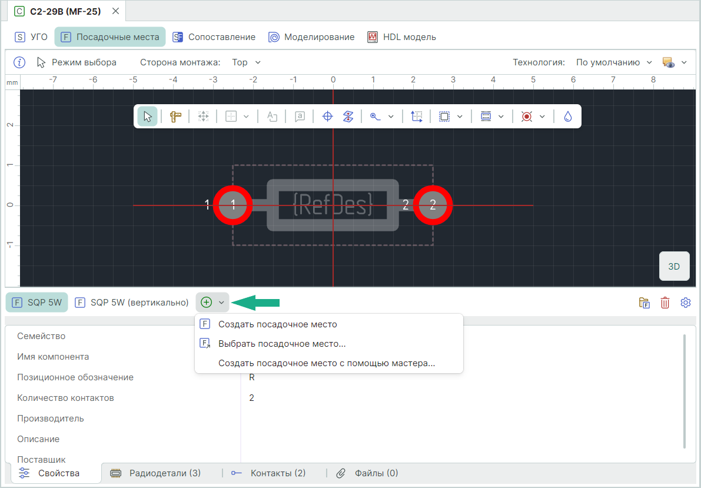This screenshot has width=701, height=488.
Task: Activate the ruler measurement tool
Action: (175, 117)
